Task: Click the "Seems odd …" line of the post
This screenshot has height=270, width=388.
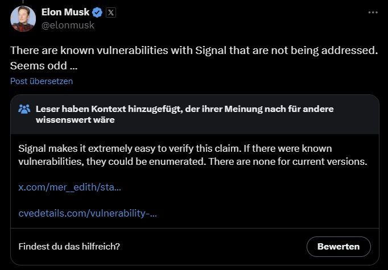Action: coord(44,65)
